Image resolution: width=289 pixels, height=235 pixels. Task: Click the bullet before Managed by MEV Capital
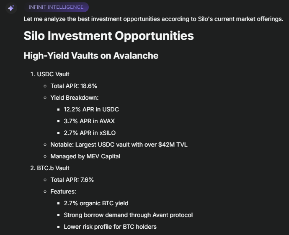pos(45,157)
